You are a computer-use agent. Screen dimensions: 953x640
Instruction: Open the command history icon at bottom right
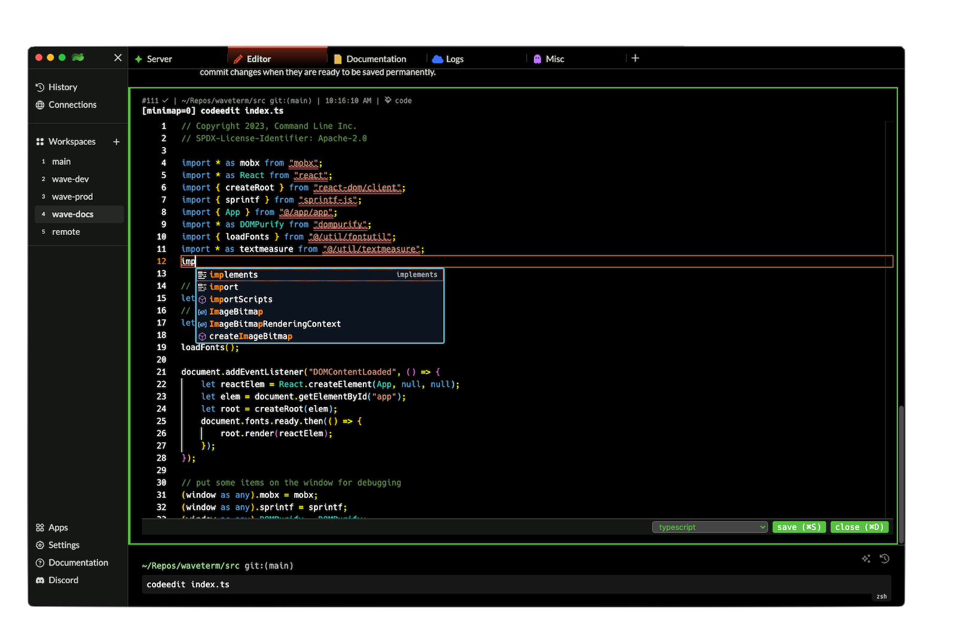pyautogui.click(x=885, y=559)
